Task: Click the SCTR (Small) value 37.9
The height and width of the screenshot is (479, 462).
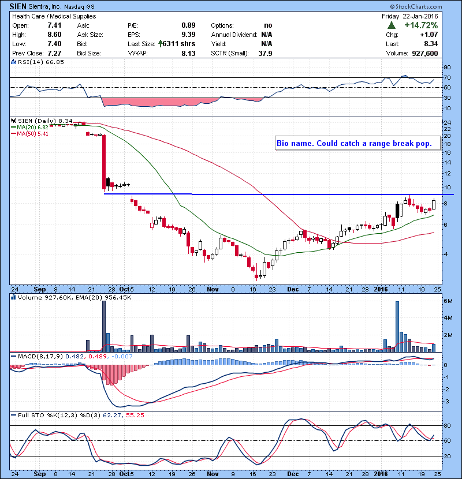Action: pyautogui.click(x=266, y=54)
